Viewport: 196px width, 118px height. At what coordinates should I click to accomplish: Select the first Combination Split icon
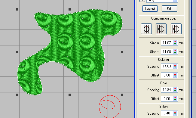[146, 29]
